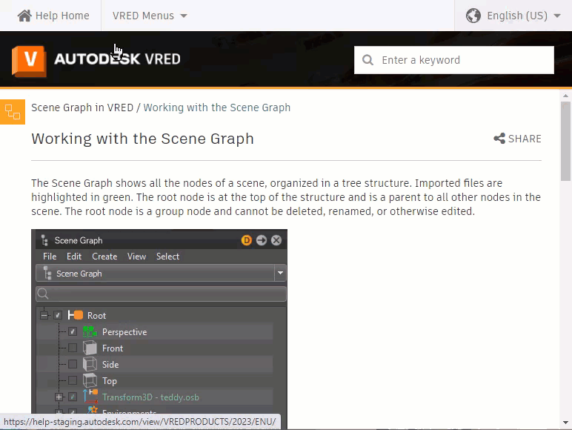The height and width of the screenshot is (430, 572).
Task: Select the Top tree row
Action: (155, 381)
